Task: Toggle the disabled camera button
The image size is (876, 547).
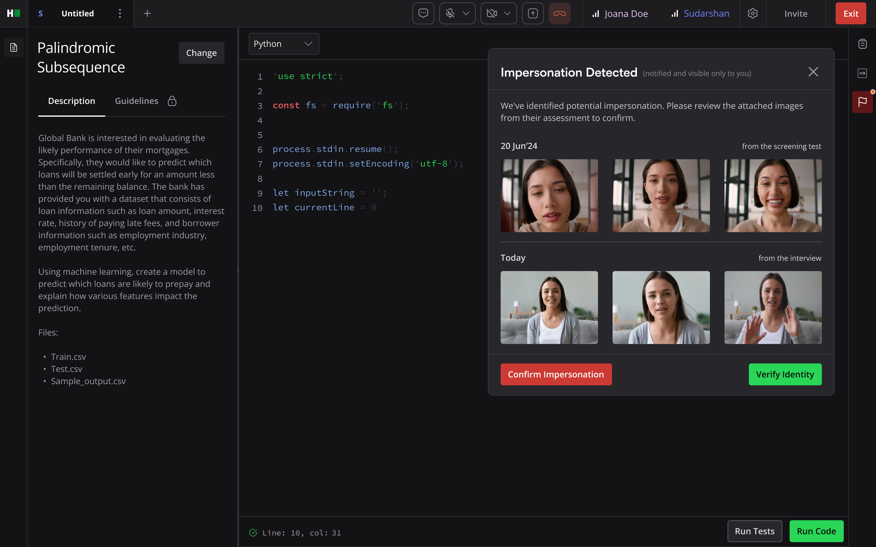Action: click(x=492, y=13)
